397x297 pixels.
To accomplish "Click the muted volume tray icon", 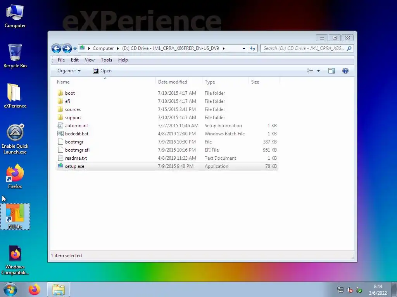I will click(350, 290).
